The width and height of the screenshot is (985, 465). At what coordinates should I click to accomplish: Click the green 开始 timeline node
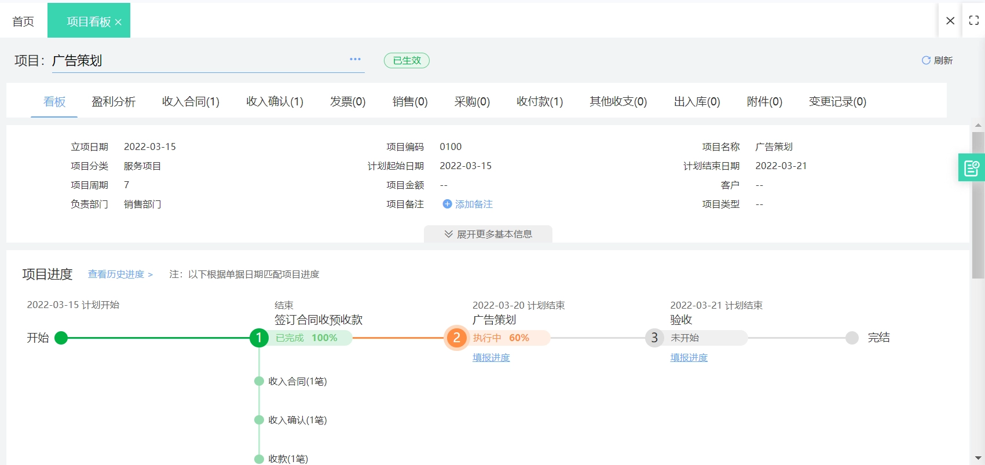pyautogui.click(x=61, y=338)
